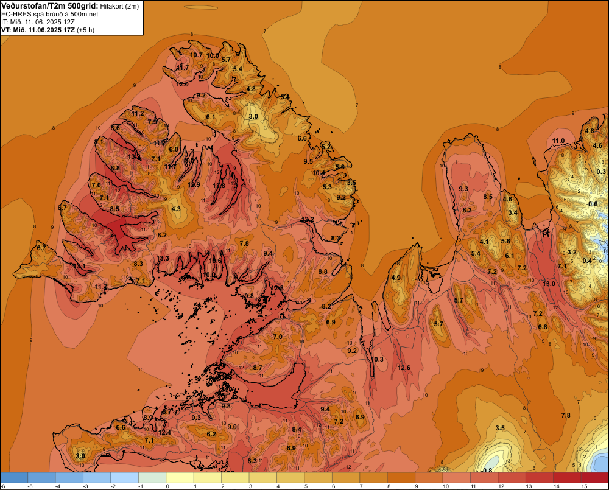Click the temperature value "11.2"
This screenshot has width=609, height=490.
tap(138, 113)
